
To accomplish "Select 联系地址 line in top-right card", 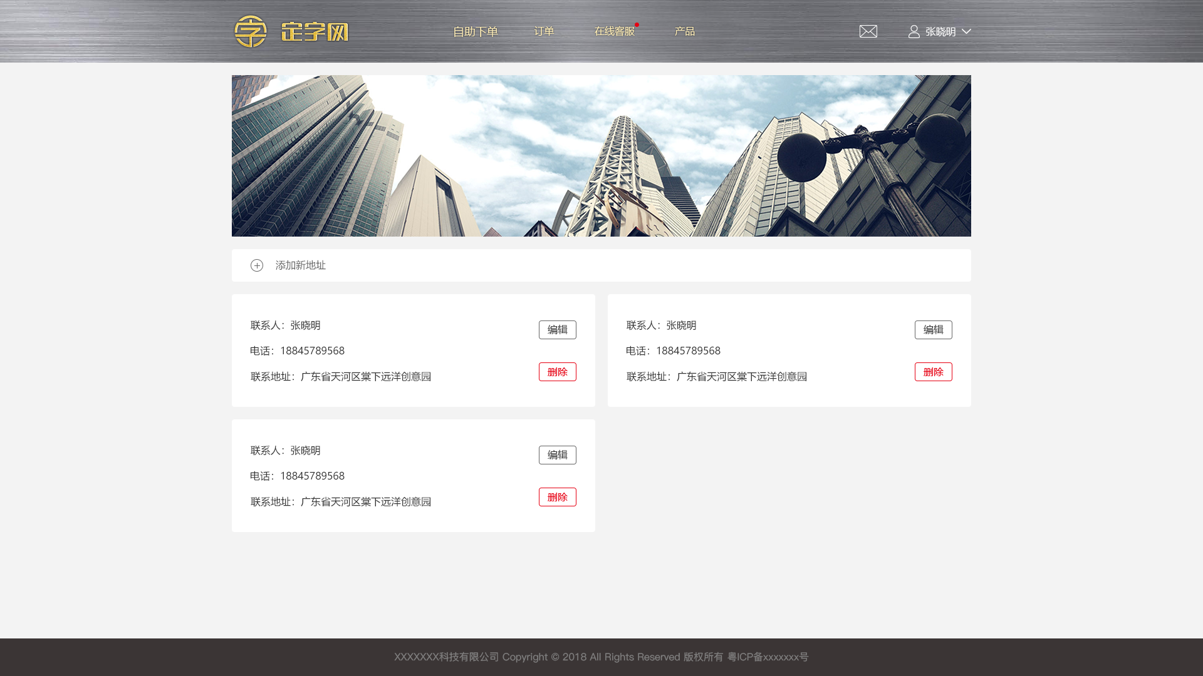I will pos(717,377).
